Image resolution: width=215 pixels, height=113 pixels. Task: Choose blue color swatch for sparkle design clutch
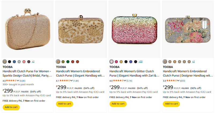(14, 62)
